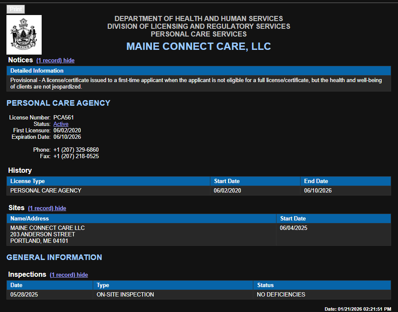
Task: Select the End Date column header
Action: (x=316, y=181)
